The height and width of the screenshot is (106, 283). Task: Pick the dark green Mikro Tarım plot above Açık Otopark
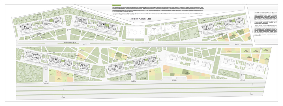pos(185,72)
